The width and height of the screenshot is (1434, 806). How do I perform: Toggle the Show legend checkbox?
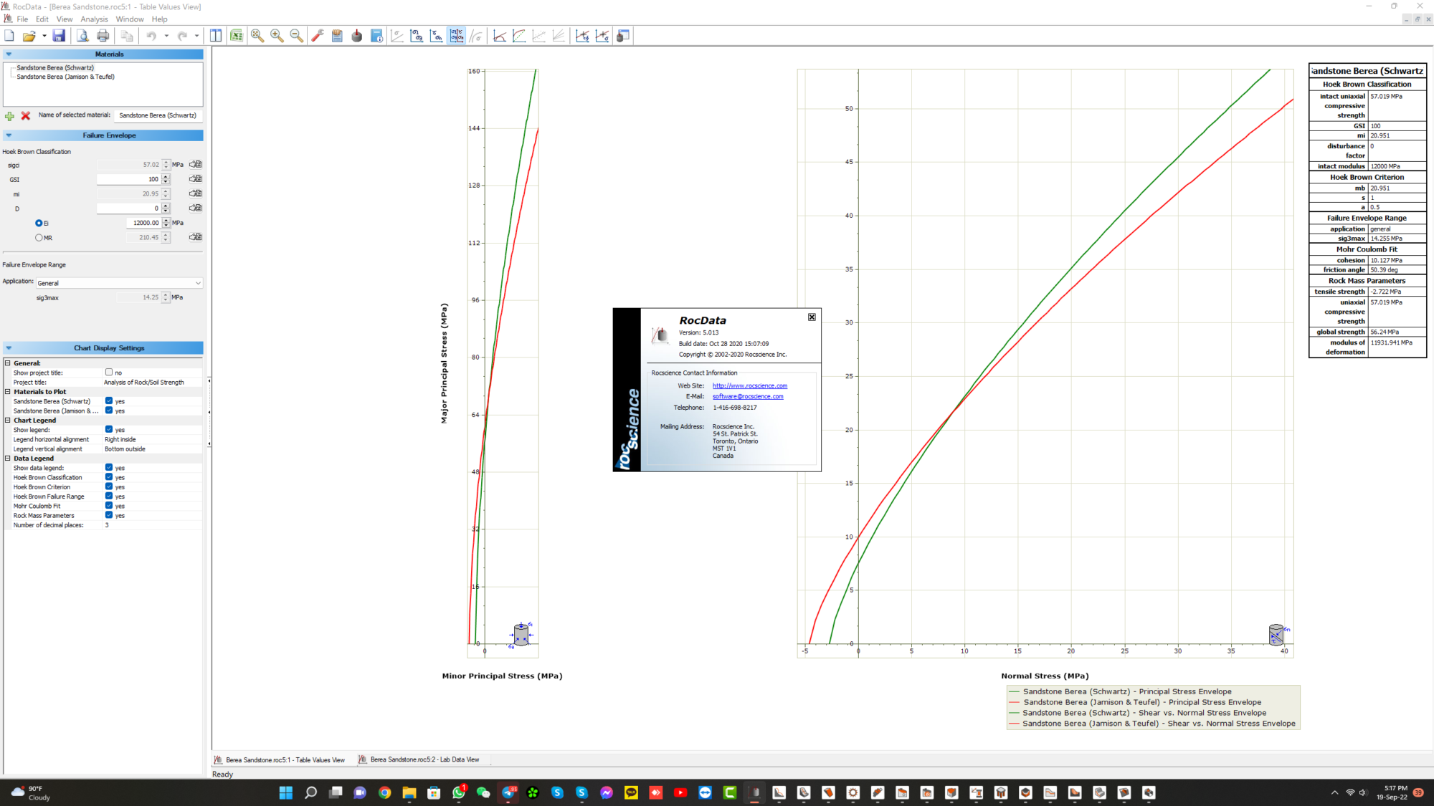[x=109, y=430]
